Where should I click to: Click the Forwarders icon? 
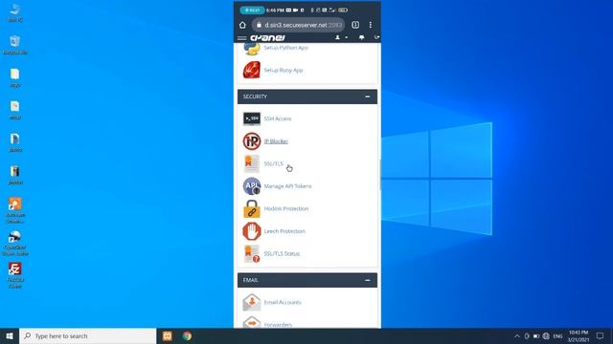tap(251, 323)
